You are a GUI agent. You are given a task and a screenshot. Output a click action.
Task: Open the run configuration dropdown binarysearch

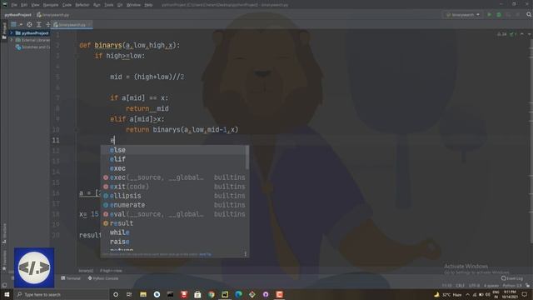[463, 15]
